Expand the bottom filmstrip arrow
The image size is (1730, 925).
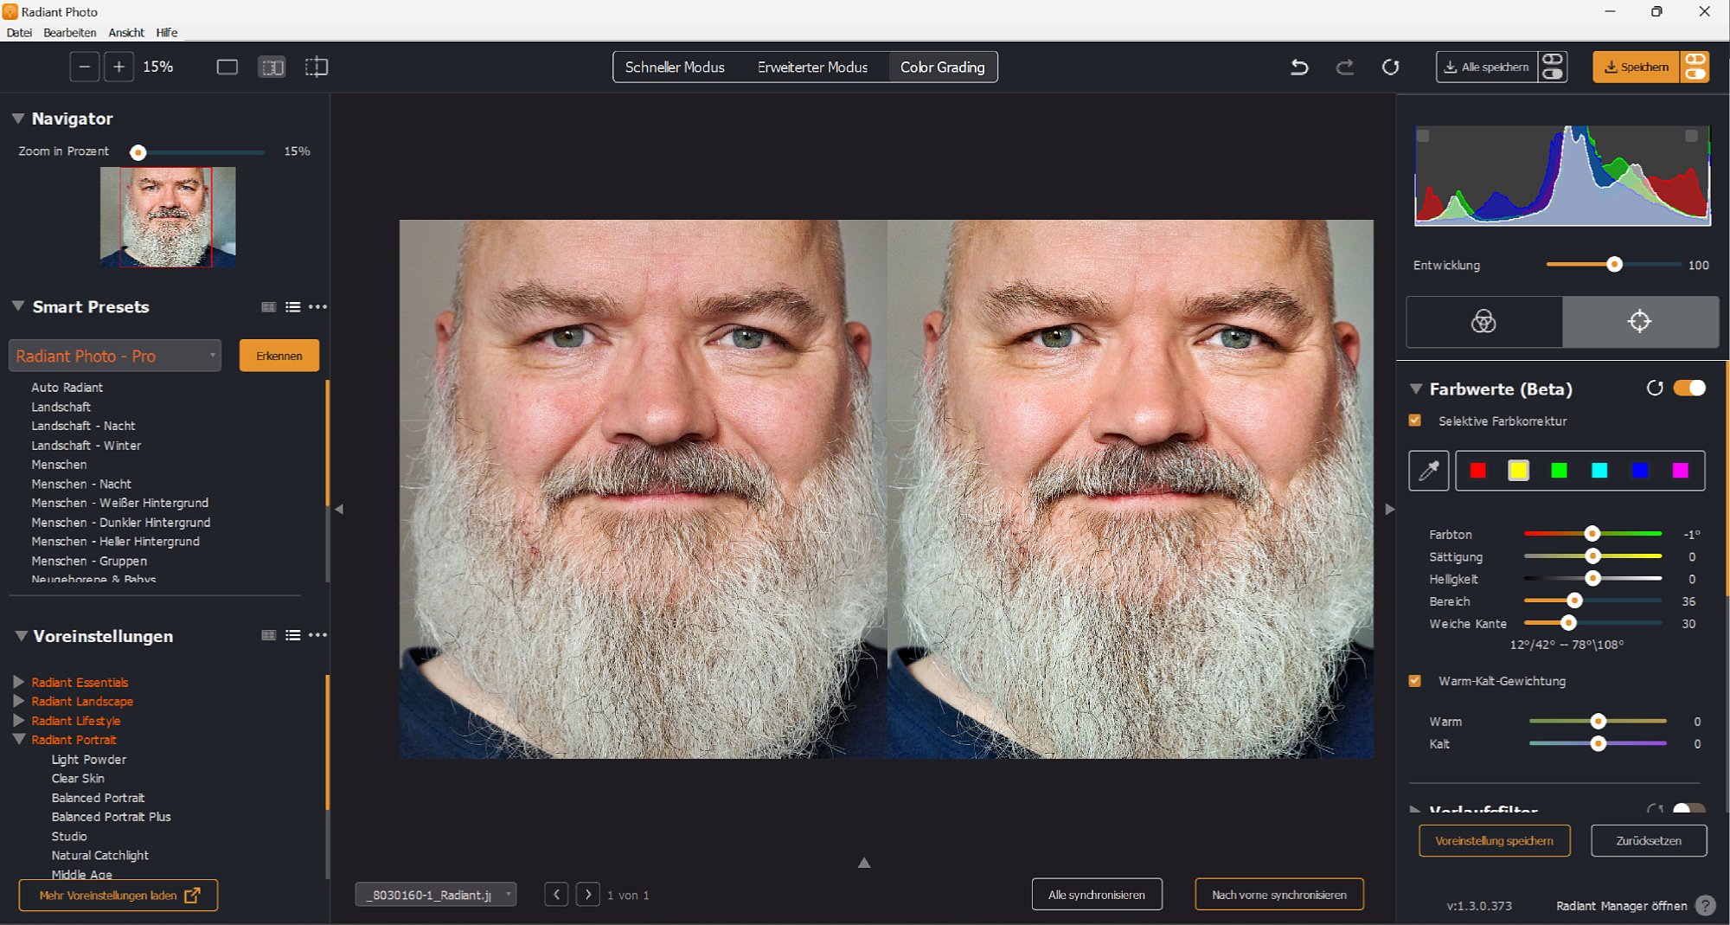863,863
